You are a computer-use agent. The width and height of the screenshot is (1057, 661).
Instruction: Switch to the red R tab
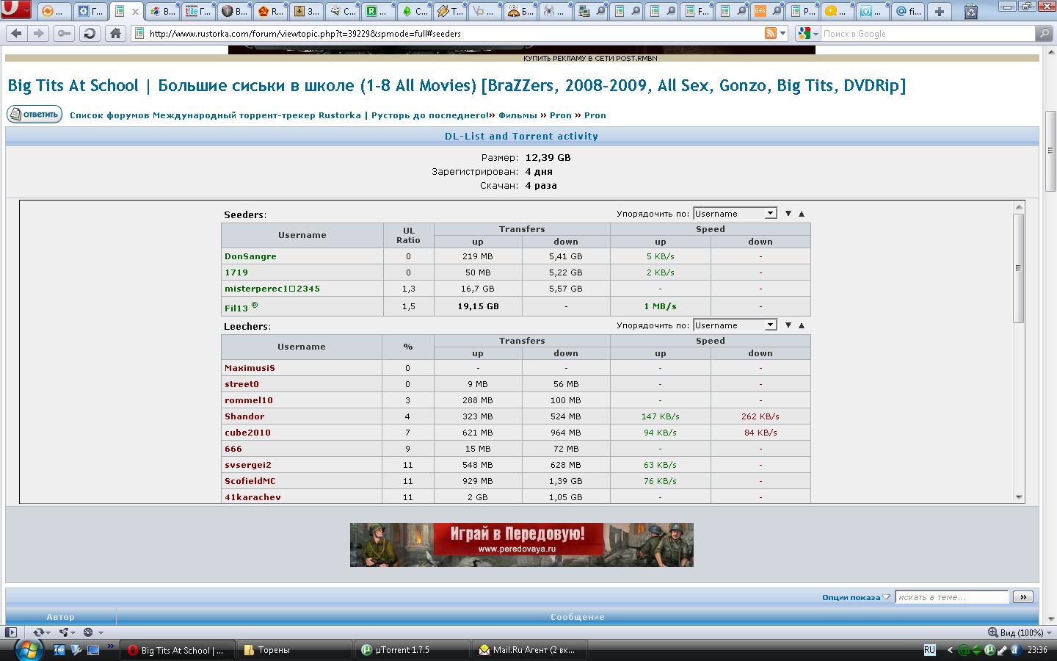(x=271, y=11)
